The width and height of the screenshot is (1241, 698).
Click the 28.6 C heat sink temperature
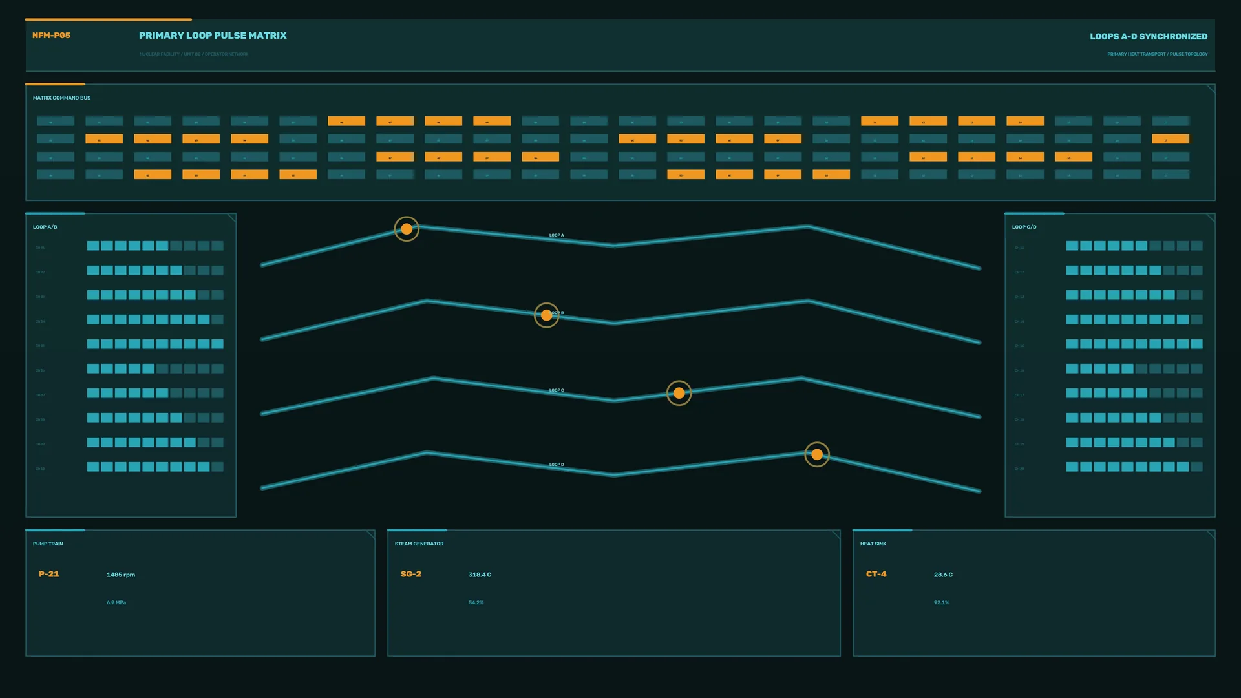[x=943, y=575]
